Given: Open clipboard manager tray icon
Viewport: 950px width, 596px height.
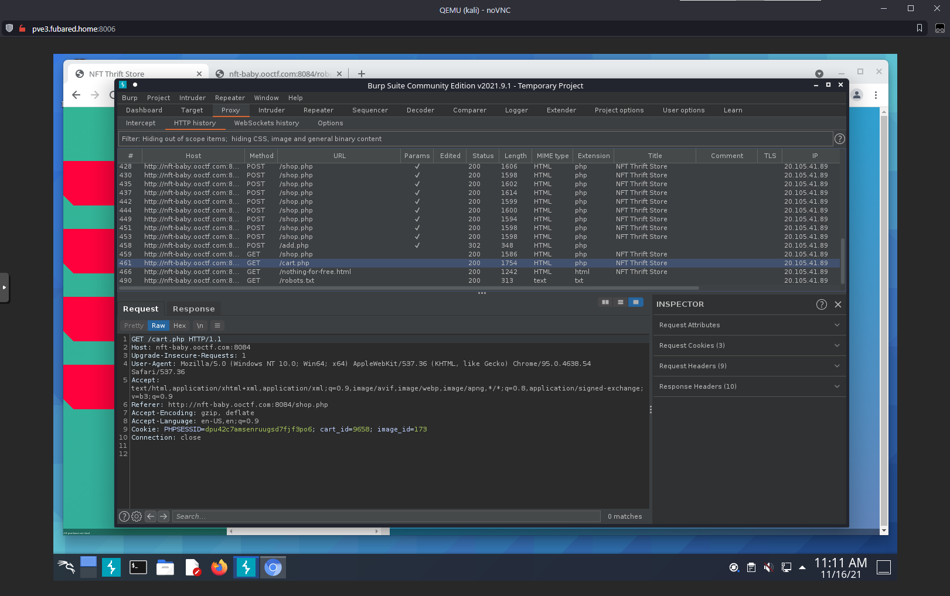Looking at the screenshot, I should point(751,567).
